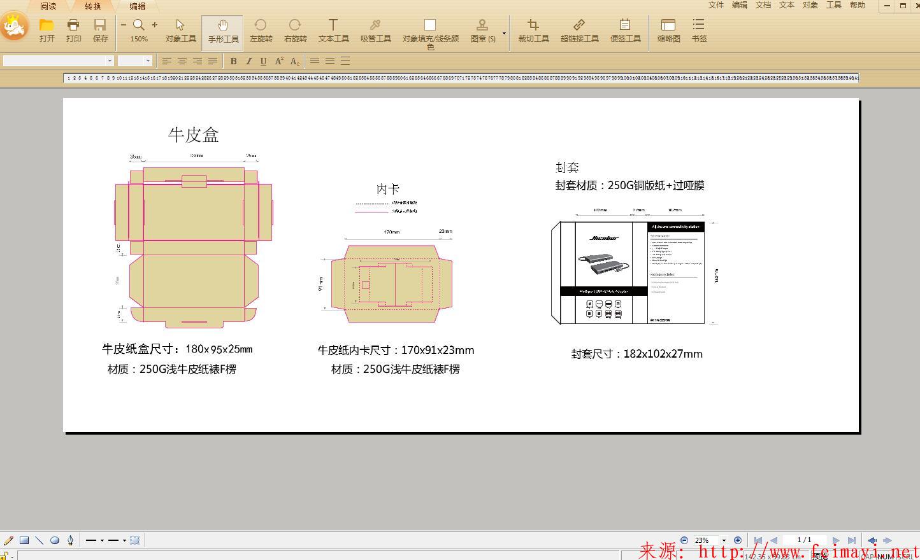This screenshot has height=560, width=920.
Task: Open the 23% zoom level dropdown
Action: (723, 540)
